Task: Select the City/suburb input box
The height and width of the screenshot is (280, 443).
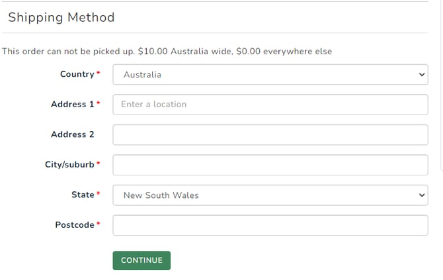Action: 270,165
